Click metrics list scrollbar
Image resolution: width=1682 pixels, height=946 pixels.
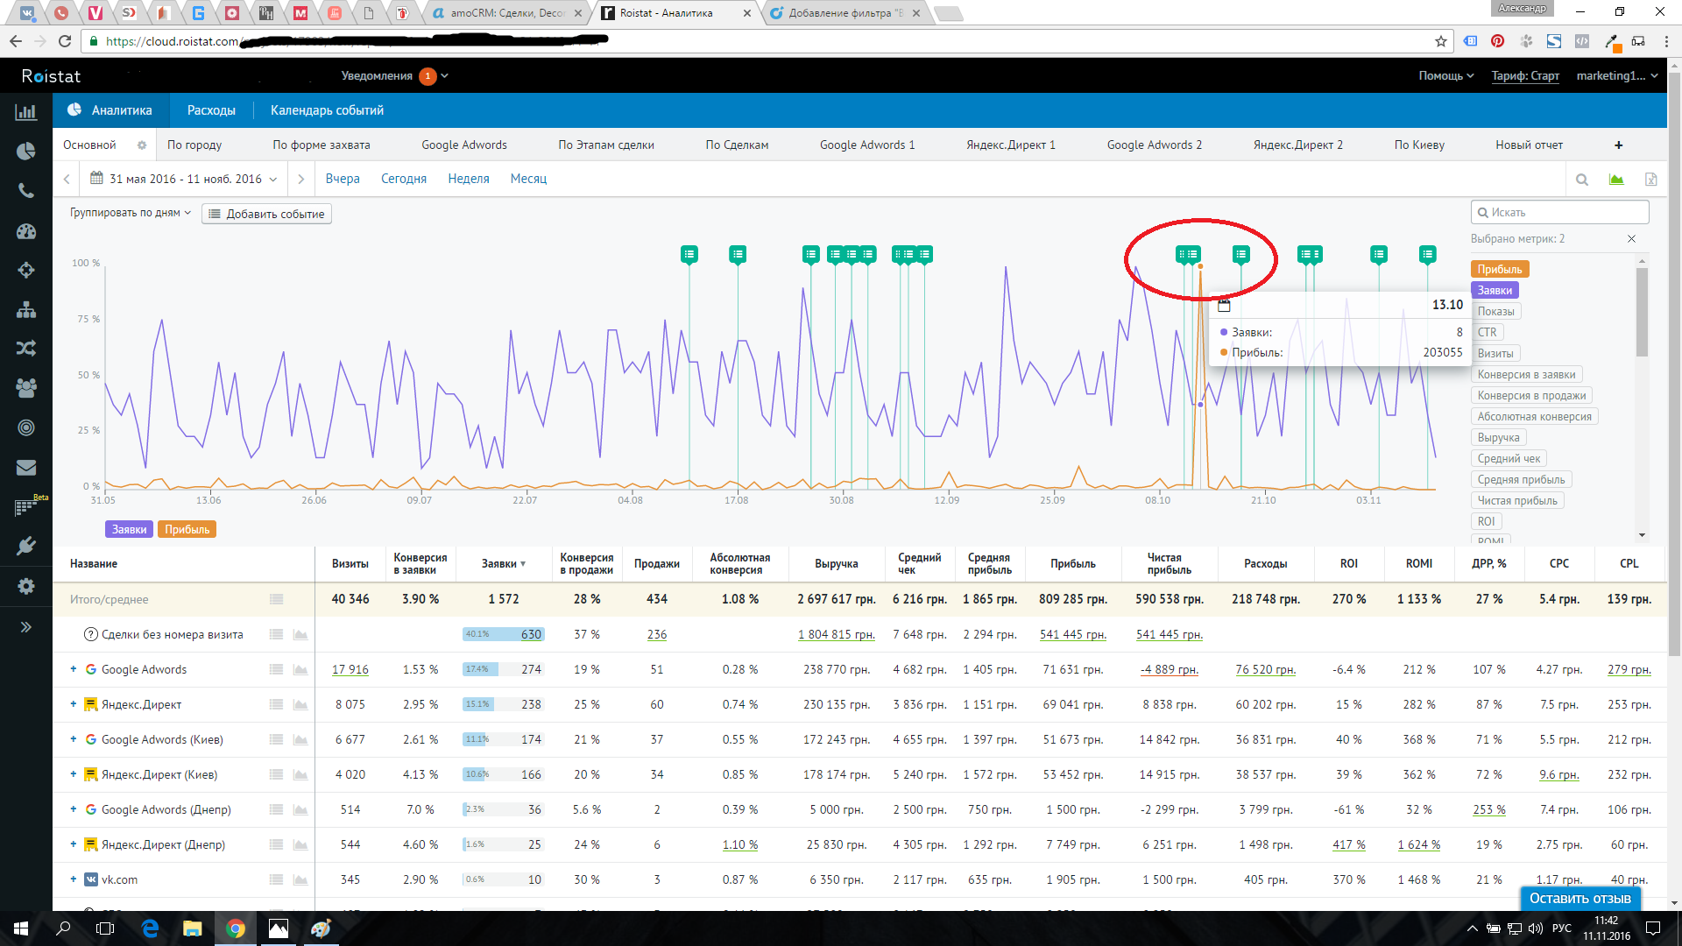click(1642, 312)
